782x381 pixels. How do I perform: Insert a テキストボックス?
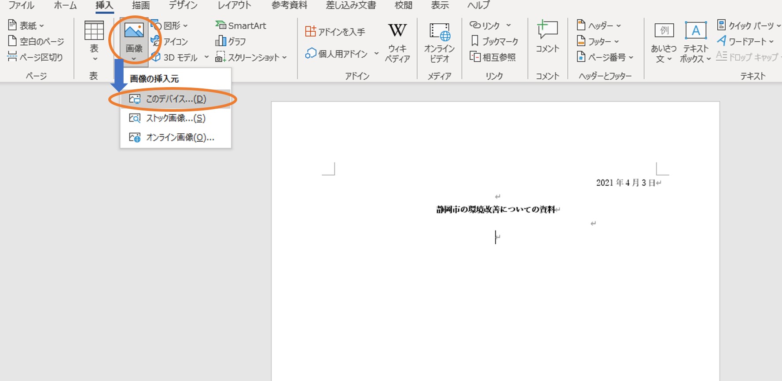coord(695,43)
